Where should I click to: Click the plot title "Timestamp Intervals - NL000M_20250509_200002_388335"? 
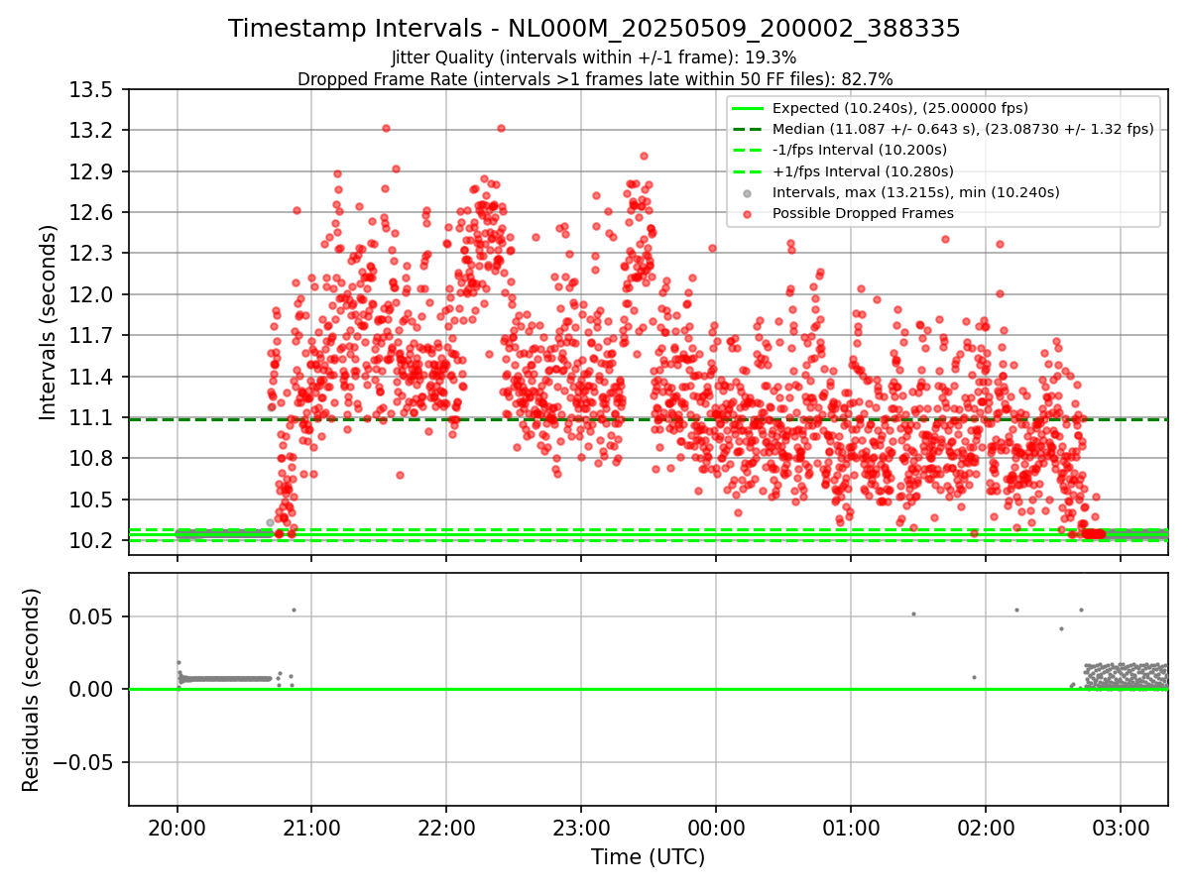click(x=594, y=29)
